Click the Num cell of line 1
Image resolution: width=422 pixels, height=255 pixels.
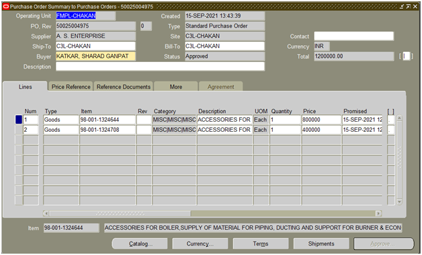pyautogui.click(x=31, y=120)
